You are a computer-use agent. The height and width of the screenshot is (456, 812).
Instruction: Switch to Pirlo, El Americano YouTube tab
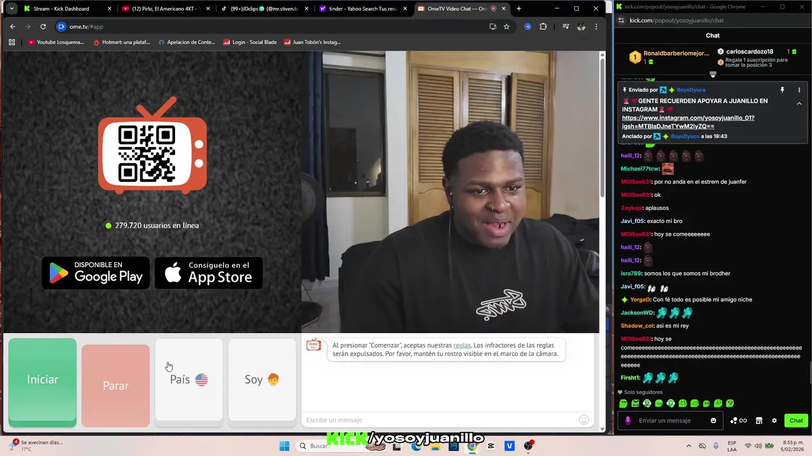click(x=165, y=9)
